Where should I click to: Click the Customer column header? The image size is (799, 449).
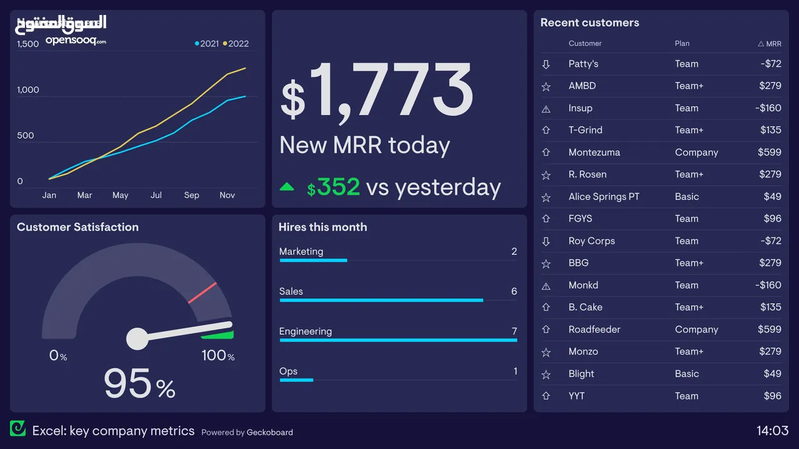coord(585,44)
